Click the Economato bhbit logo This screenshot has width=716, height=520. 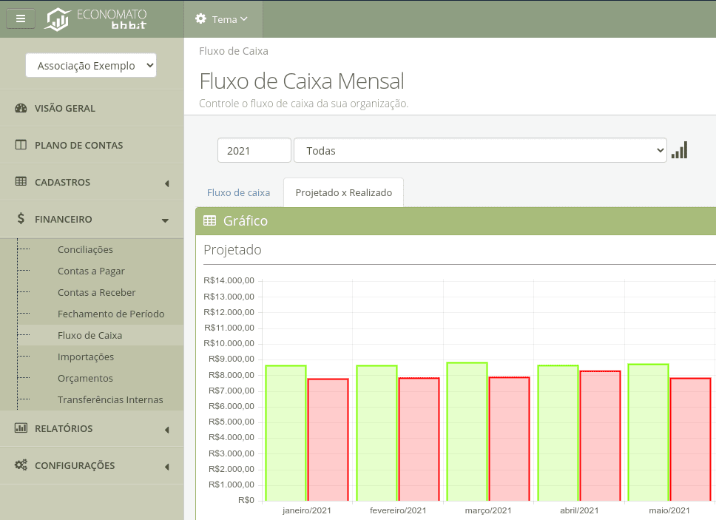coord(95,19)
